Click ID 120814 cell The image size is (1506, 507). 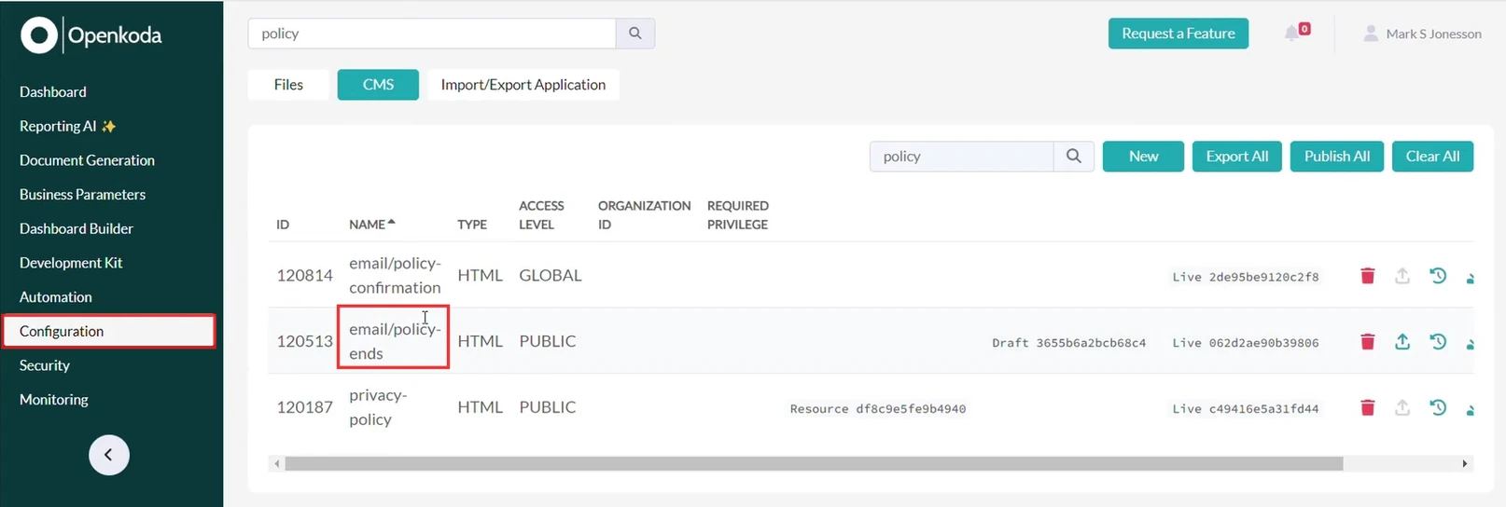click(304, 276)
